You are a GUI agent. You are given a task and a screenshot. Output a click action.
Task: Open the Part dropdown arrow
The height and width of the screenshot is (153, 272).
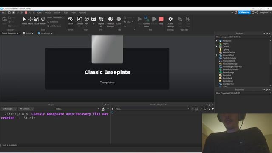[87, 26]
